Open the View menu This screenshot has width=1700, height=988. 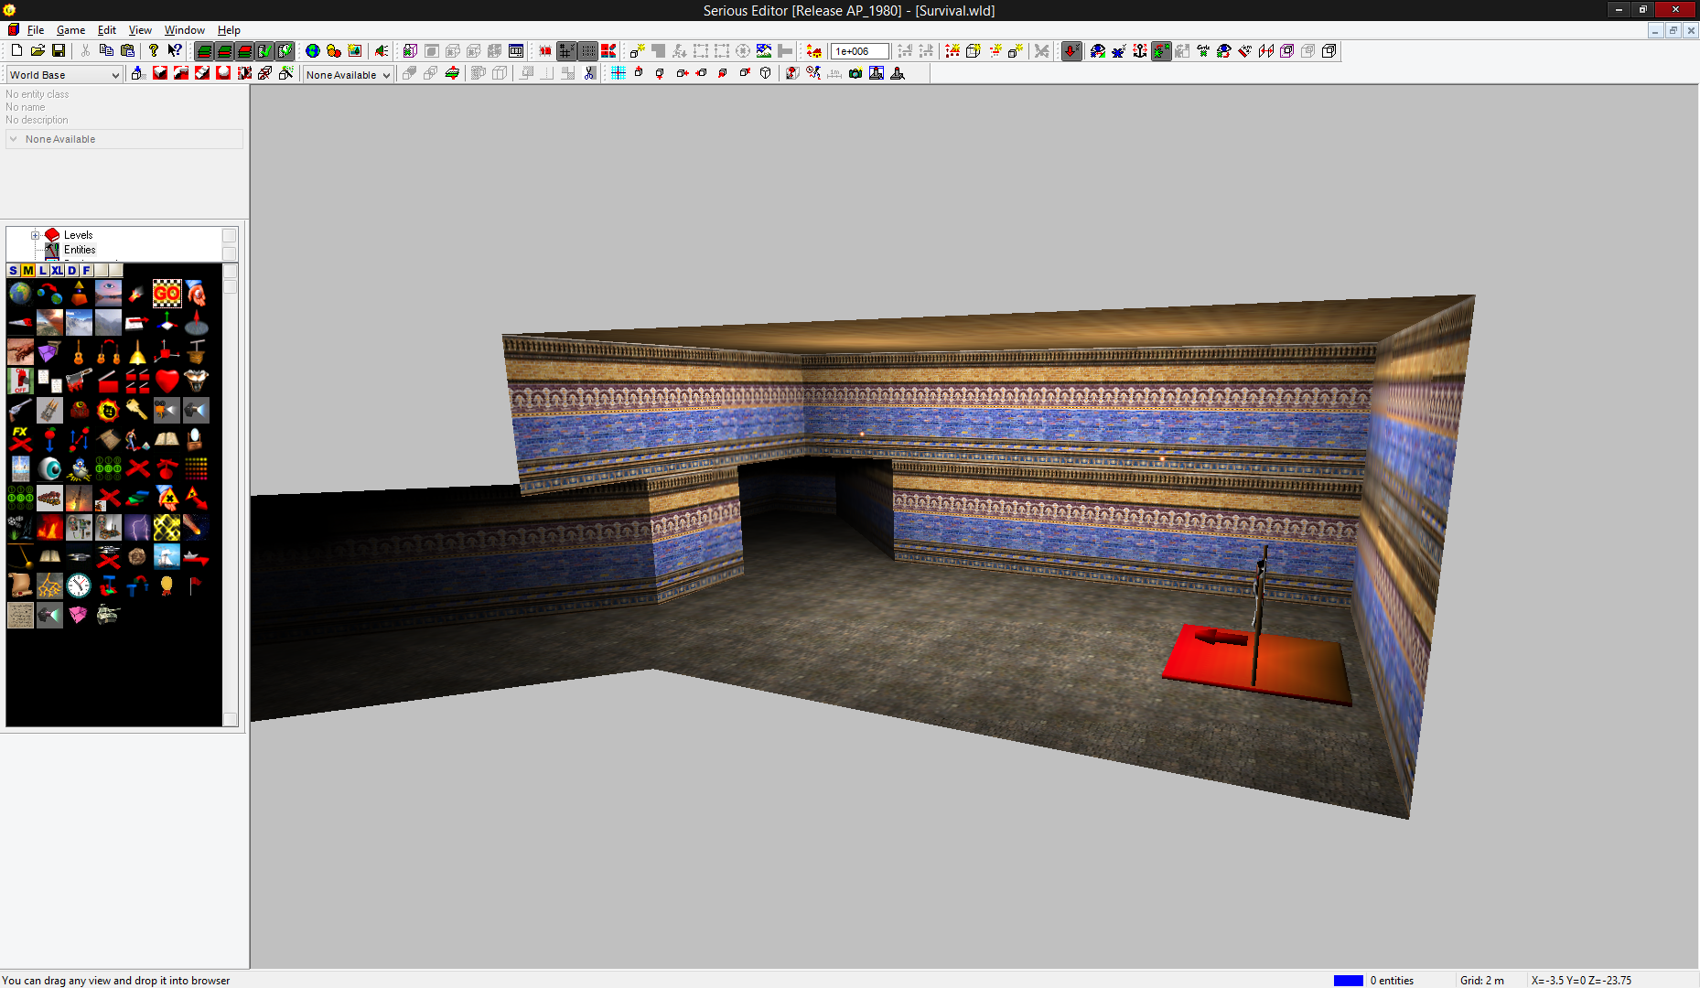point(140,30)
